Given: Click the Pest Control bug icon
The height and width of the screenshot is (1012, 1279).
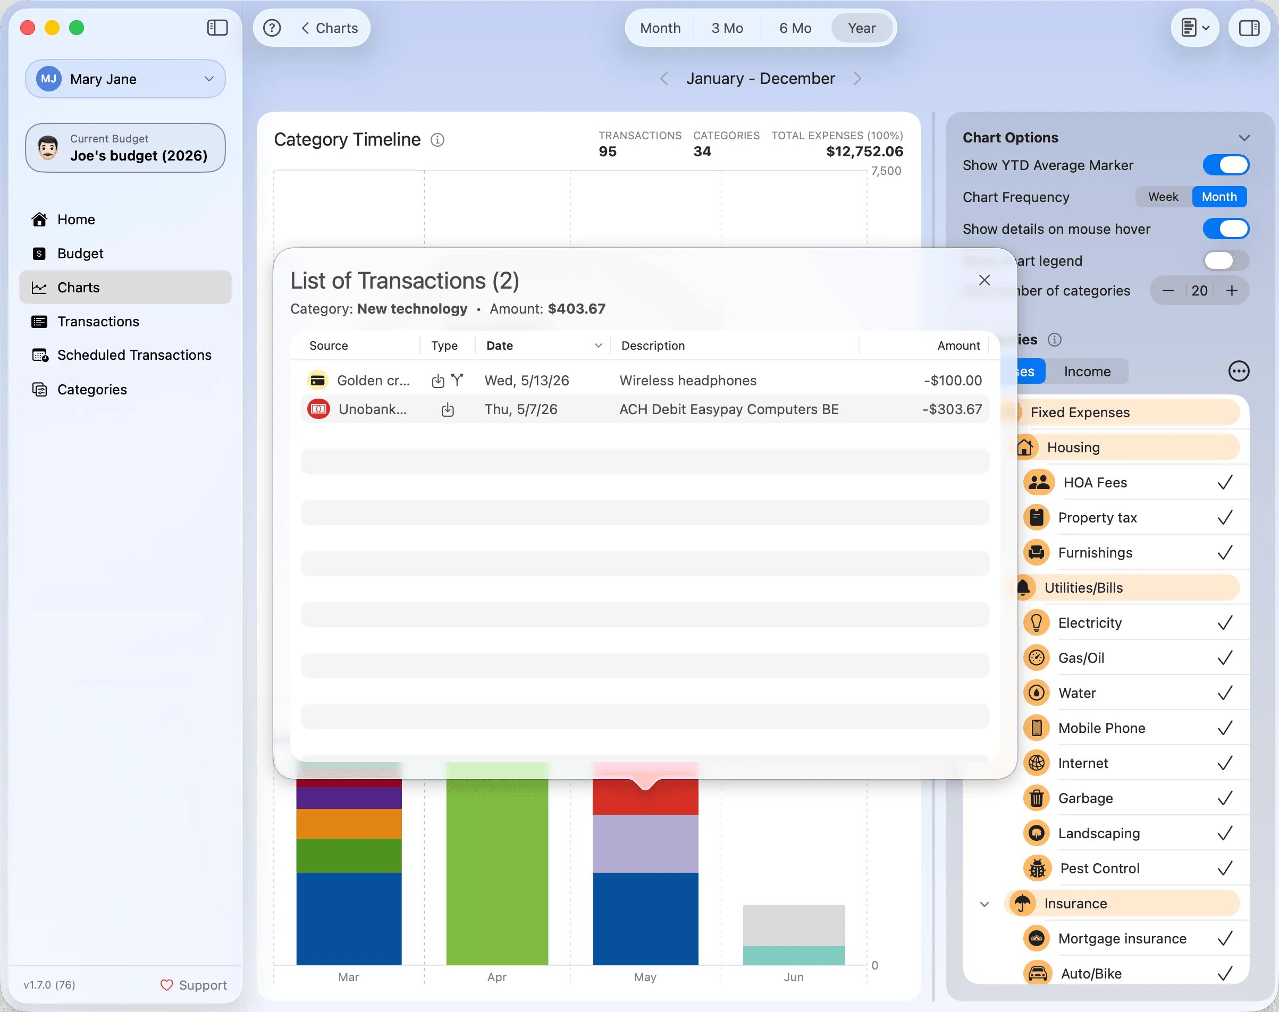Looking at the screenshot, I should 1037,868.
